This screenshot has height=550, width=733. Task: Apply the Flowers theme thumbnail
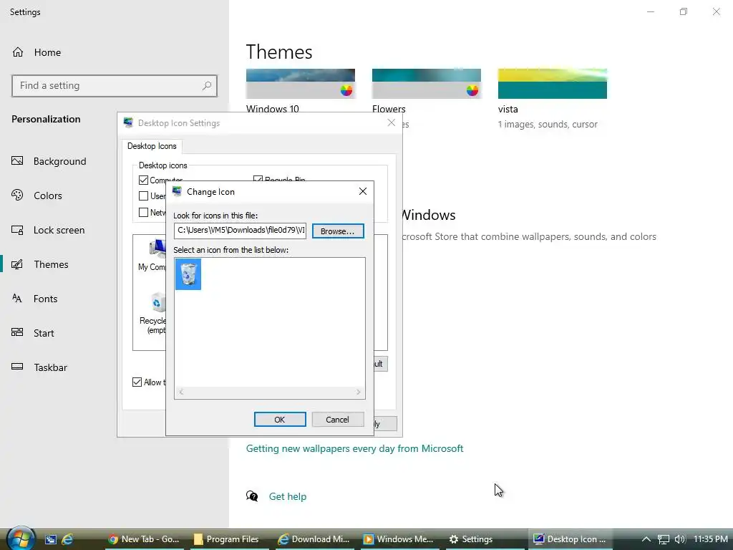pos(427,84)
